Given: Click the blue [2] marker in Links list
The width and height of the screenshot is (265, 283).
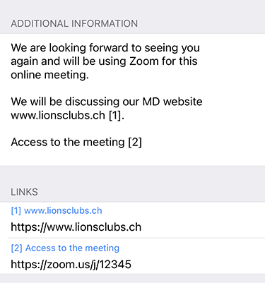Looking at the screenshot, I should [x=16, y=248].
